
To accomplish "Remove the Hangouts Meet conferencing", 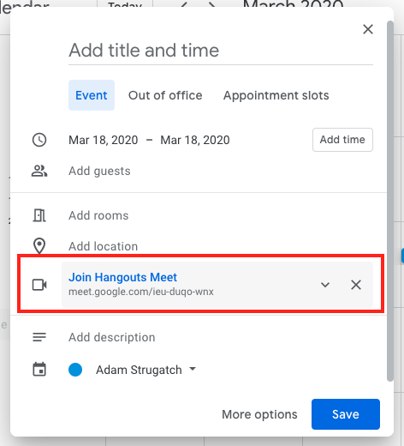I will 356,285.
